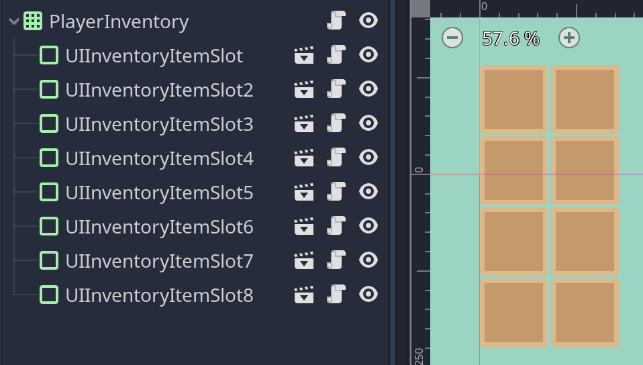Viewport: 643px width, 365px height.
Task: Open script attached to UIInventoryItemSlot8
Action: (x=336, y=295)
